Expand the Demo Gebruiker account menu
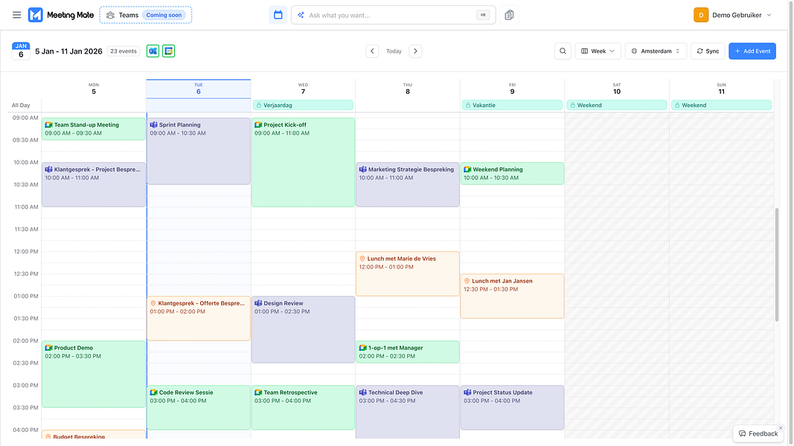The image size is (794, 446). click(733, 15)
